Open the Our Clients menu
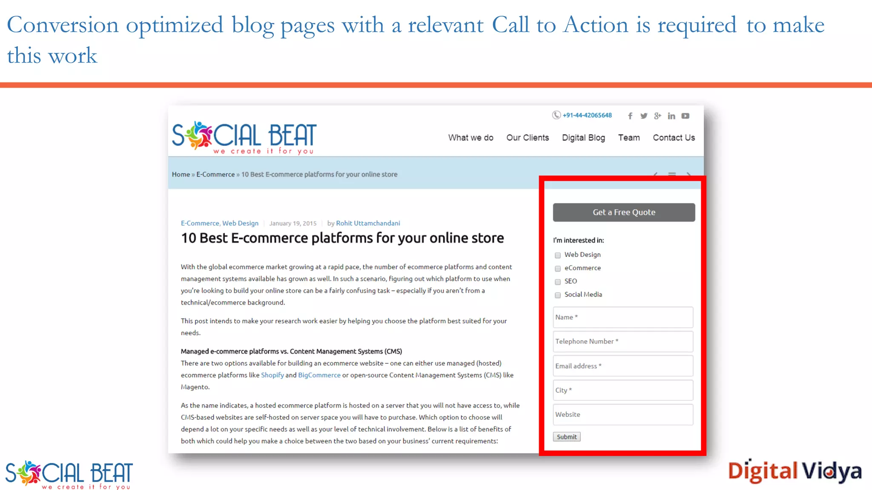The width and height of the screenshot is (872, 490). pos(528,137)
